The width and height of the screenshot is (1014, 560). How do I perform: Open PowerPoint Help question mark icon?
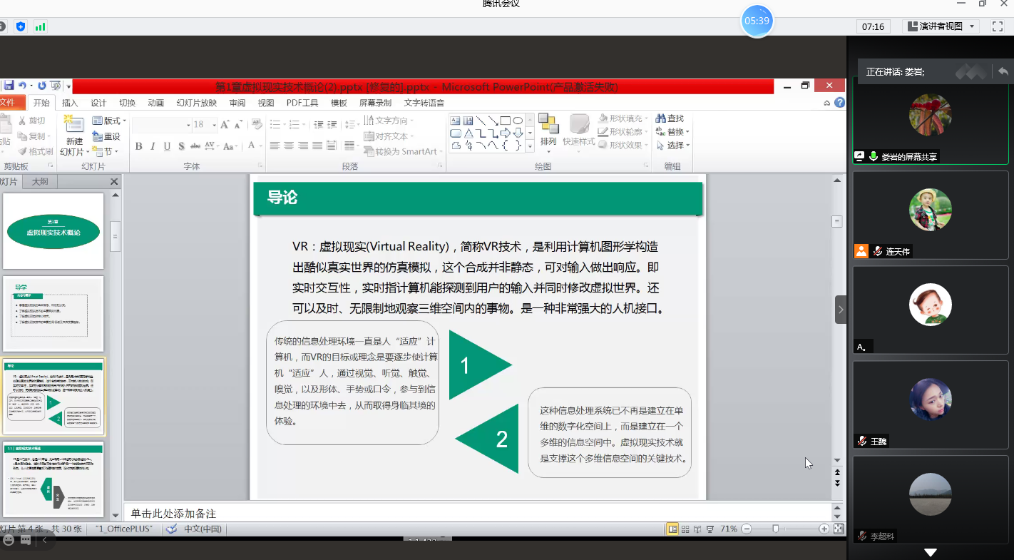pos(840,103)
